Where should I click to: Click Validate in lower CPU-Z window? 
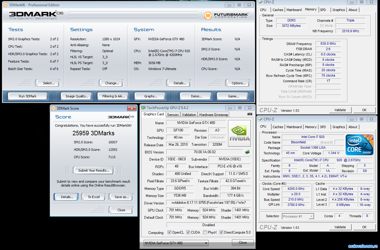click(x=340, y=227)
